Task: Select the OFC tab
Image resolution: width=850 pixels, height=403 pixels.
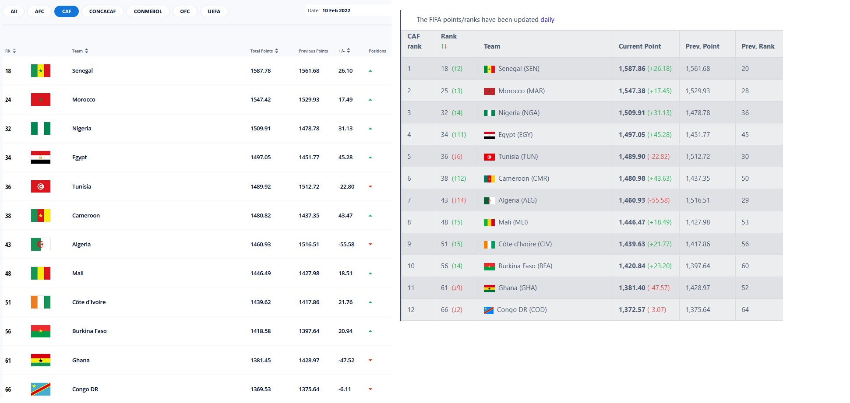Action: pyautogui.click(x=185, y=11)
